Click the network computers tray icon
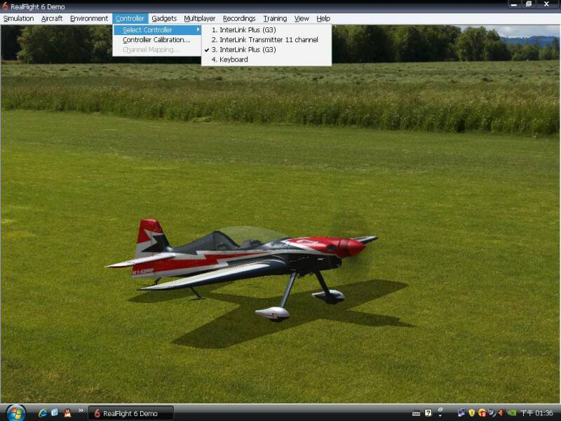Image resolution: width=561 pixels, height=421 pixels. [x=461, y=413]
